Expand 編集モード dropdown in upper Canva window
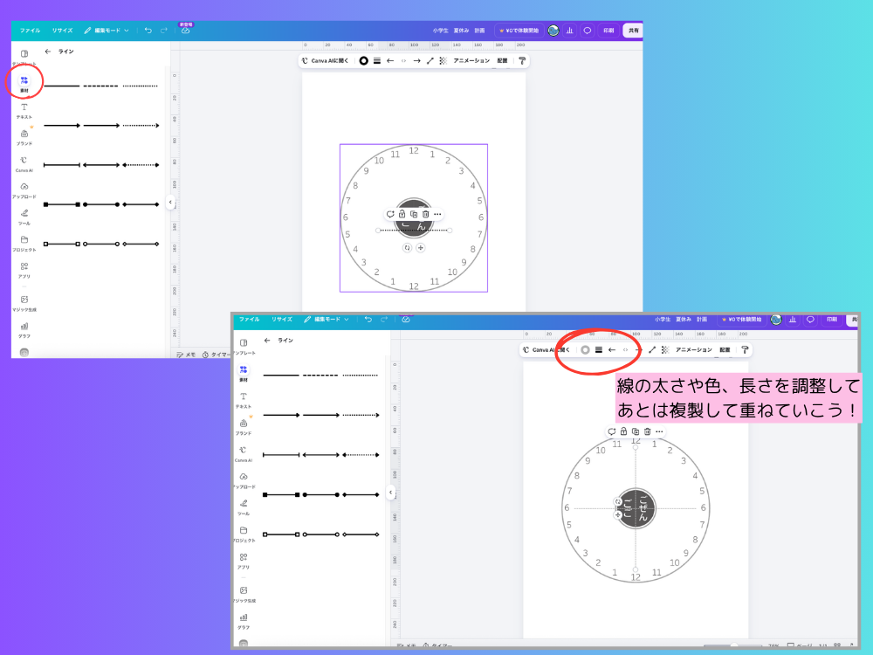 coord(107,31)
